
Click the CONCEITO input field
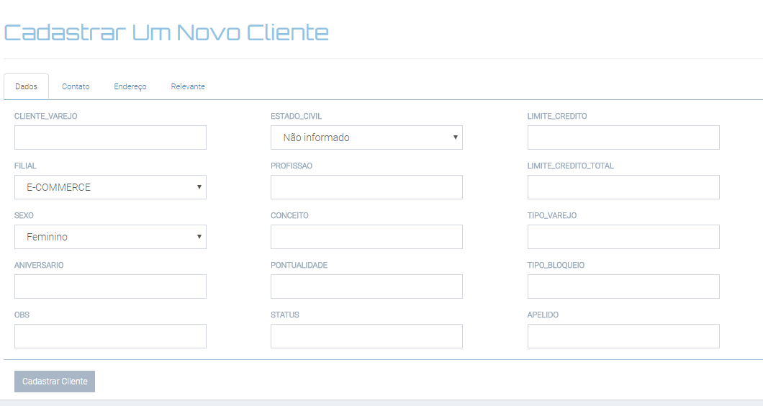[x=366, y=237]
